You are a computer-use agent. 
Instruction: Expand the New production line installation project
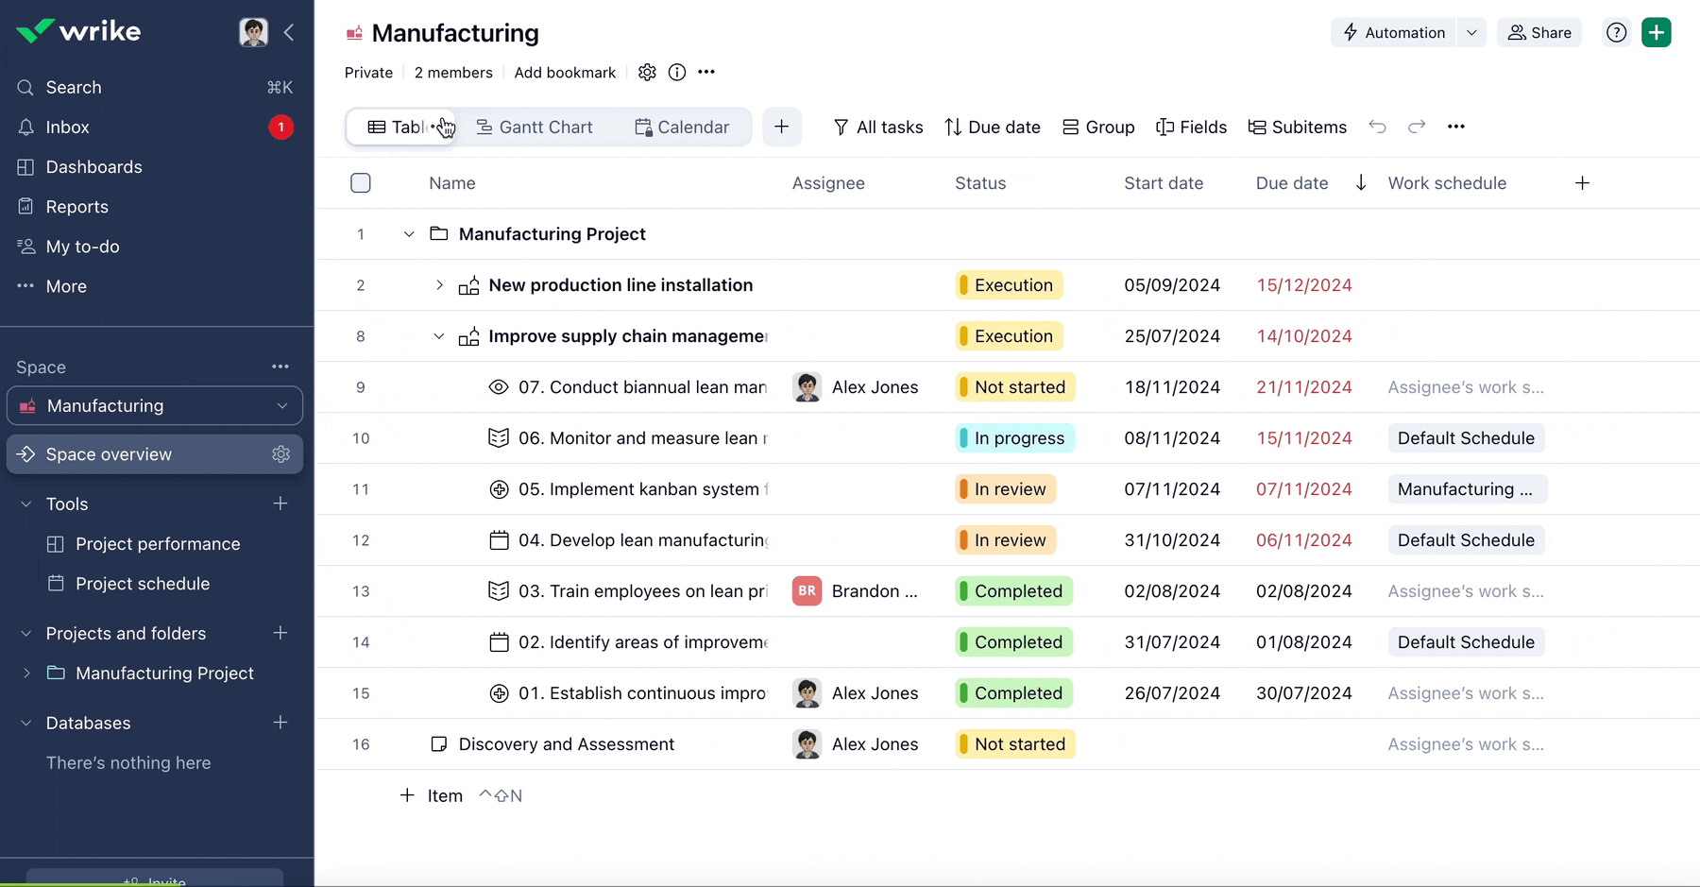point(438,284)
